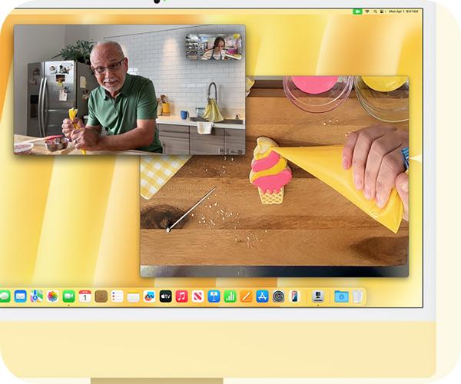
Task: Click the FaceTime icon in the dock
Action: (69, 296)
